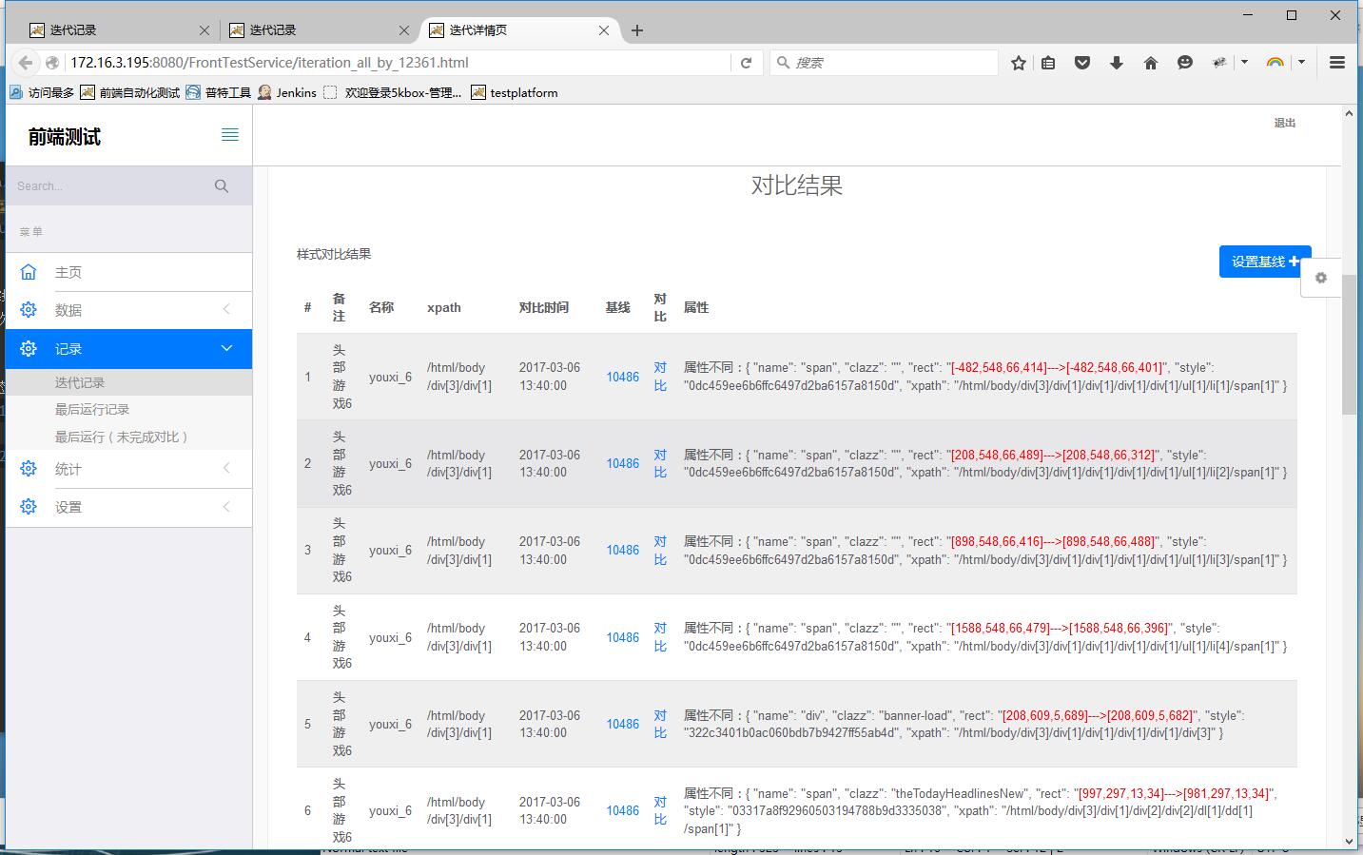The width and height of the screenshot is (1363, 855).
Task: Toggle sidebar with the hamburger lines icon
Action: click(230, 135)
